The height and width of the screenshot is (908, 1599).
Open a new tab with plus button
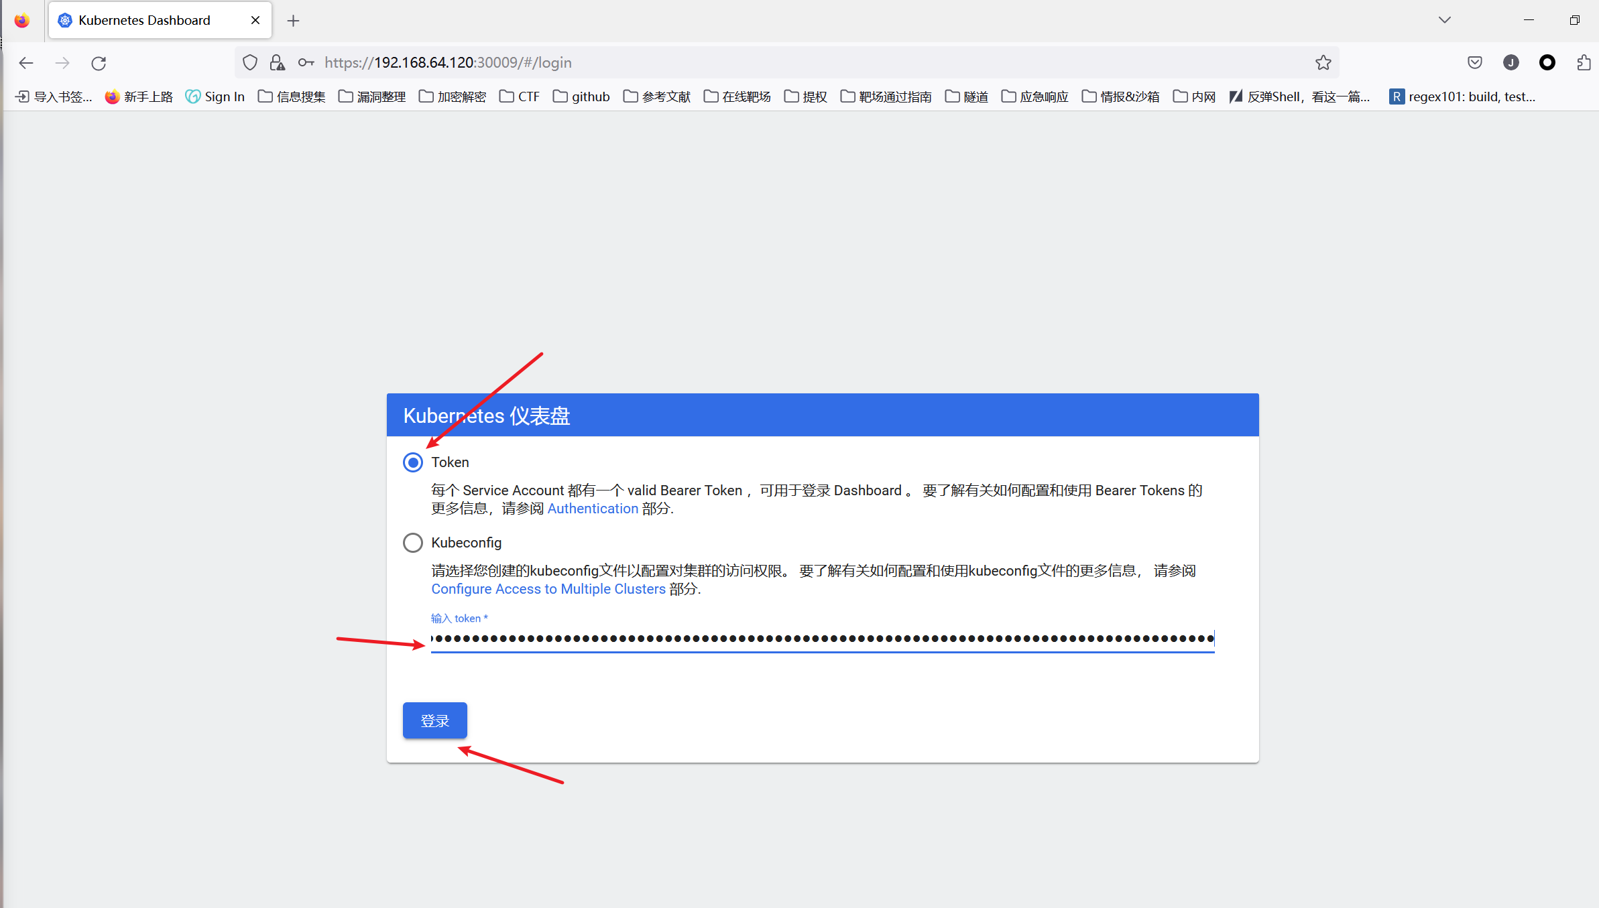293,21
